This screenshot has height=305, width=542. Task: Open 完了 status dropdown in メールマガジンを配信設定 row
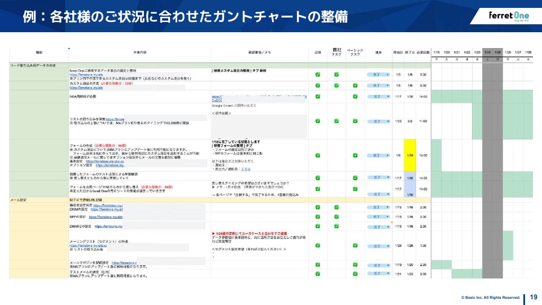(378, 265)
